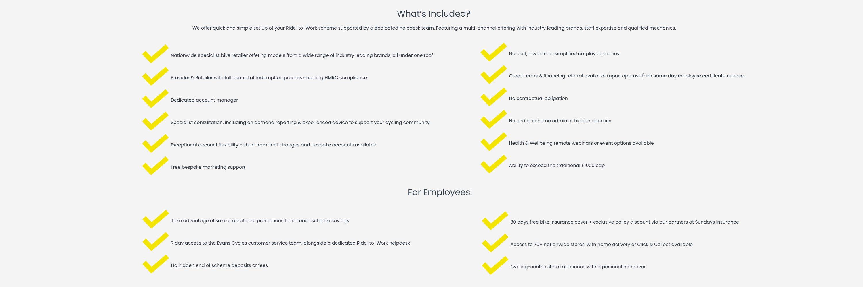Click the checkmark beside Dedicated account manager
This screenshot has width=863, height=287.
(x=155, y=99)
